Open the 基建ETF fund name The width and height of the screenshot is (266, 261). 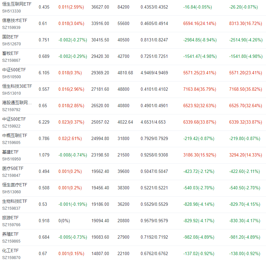pyautogui.click(x=10, y=152)
